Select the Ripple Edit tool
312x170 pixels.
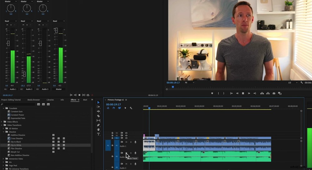tap(98, 111)
